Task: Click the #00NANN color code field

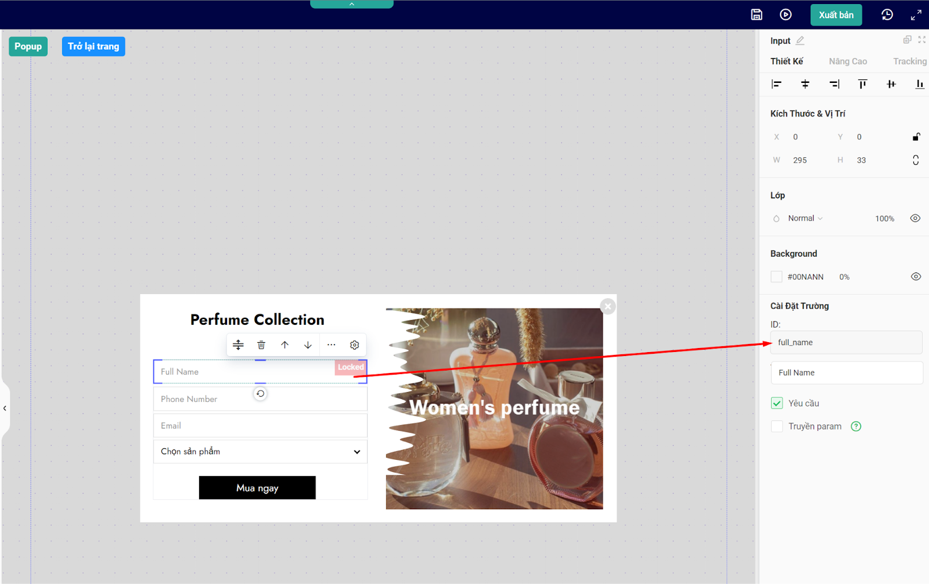Action: 805,277
